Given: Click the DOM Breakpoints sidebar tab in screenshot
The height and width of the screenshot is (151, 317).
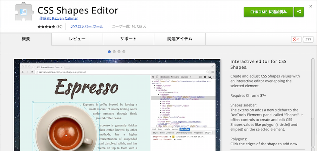Looking at the screenshot, I should click(184, 133).
